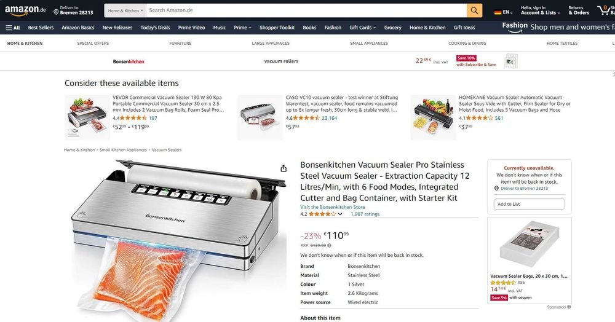Expand the star rating breakdown chevron
Viewport: 615px width, 322px height.
pos(340,214)
